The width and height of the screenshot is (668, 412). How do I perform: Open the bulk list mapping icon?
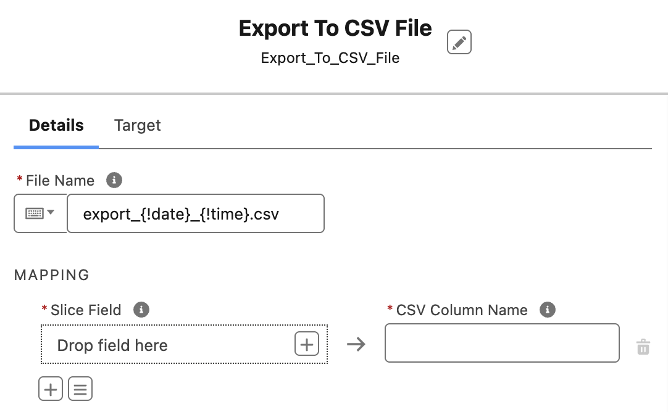point(80,389)
